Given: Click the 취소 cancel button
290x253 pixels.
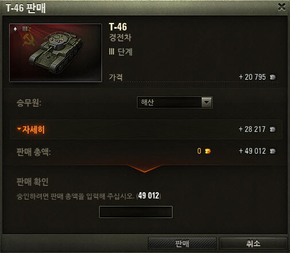Looking at the screenshot, I should (x=253, y=243).
